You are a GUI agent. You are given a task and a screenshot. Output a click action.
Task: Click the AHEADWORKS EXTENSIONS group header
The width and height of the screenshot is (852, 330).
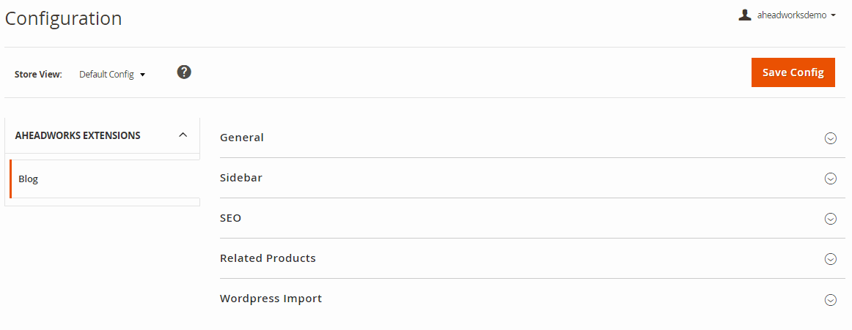click(x=102, y=135)
